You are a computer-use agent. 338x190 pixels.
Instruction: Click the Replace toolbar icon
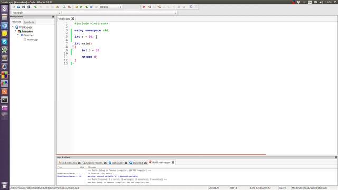point(69,7)
